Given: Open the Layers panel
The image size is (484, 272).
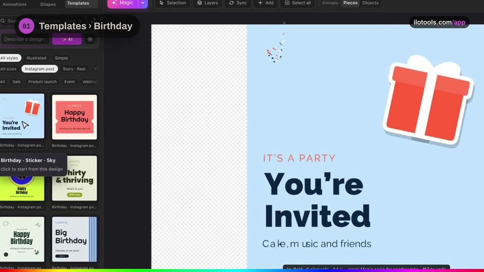Looking at the screenshot, I should pyautogui.click(x=207, y=3).
